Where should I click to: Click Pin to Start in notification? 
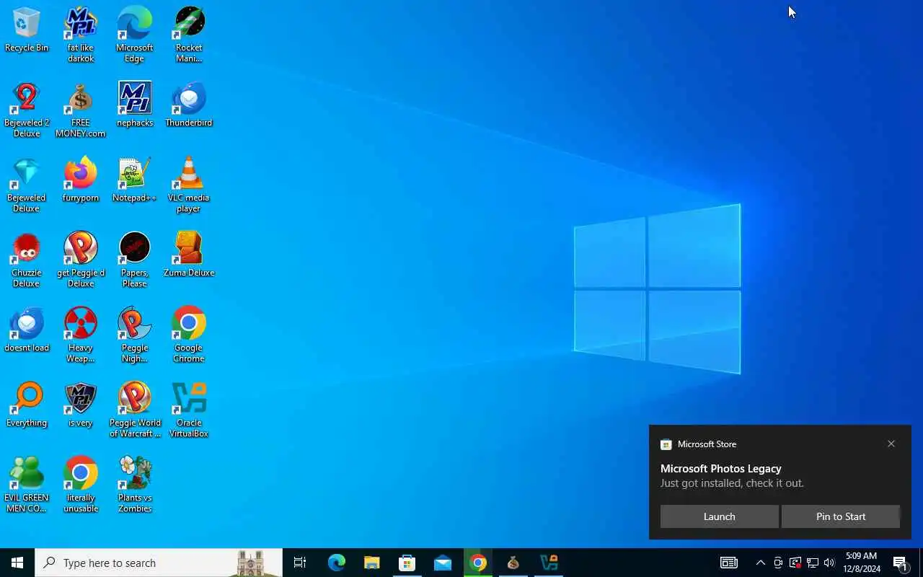(841, 516)
